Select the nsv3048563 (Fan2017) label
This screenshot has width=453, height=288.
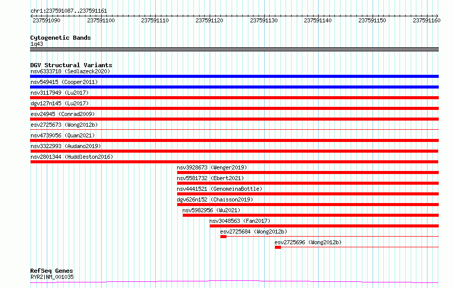tap(240, 221)
